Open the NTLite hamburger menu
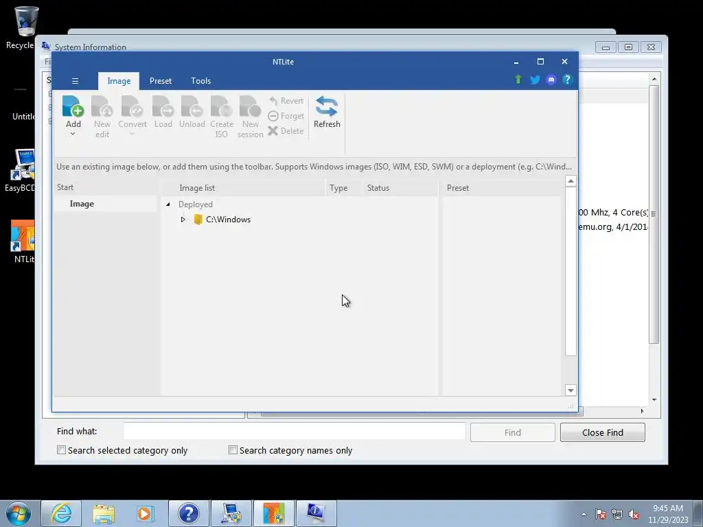 [76, 81]
